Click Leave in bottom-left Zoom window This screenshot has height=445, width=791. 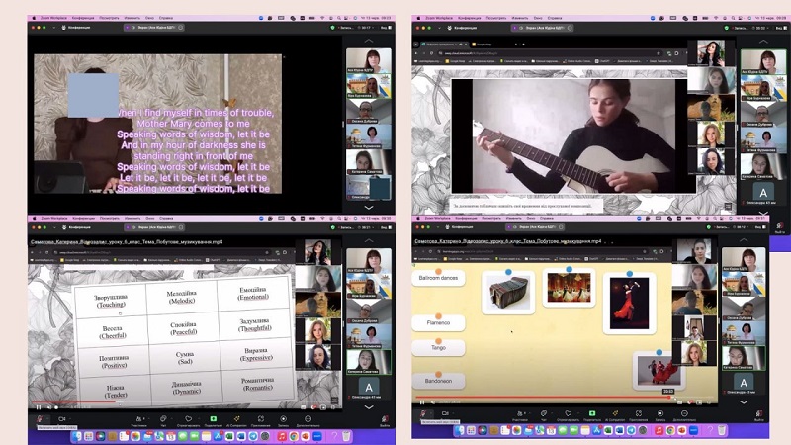pyautogui.click(x=385, y=420)
